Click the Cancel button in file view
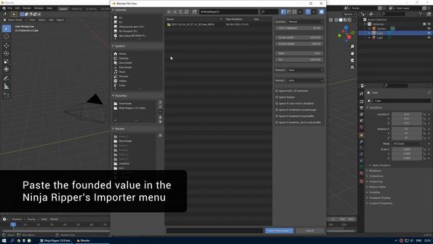Image resolution: width=433 pixels, height=244 pixels. tap(310, 230)
